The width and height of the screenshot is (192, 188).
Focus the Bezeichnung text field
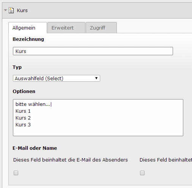tap(93, 51)
